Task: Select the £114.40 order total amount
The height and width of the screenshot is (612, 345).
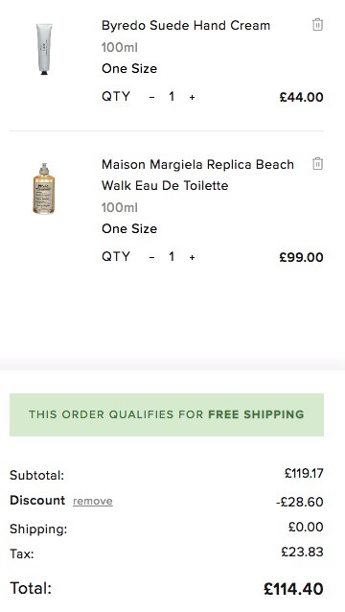Action: tap(293, 589)
